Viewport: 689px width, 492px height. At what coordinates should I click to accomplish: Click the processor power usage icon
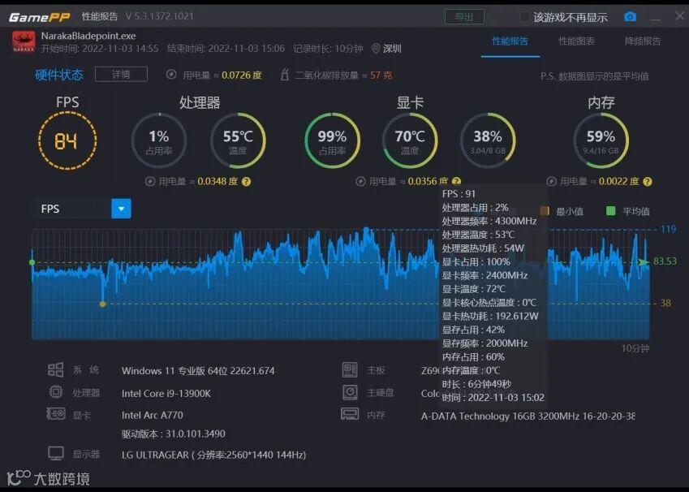150,182
